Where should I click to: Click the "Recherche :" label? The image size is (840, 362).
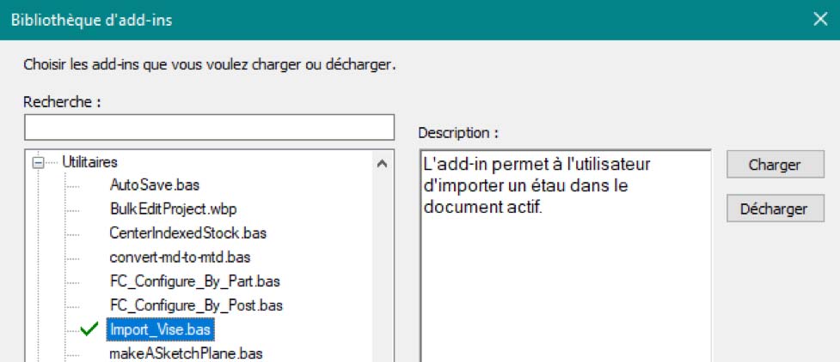tap(63, 102)
